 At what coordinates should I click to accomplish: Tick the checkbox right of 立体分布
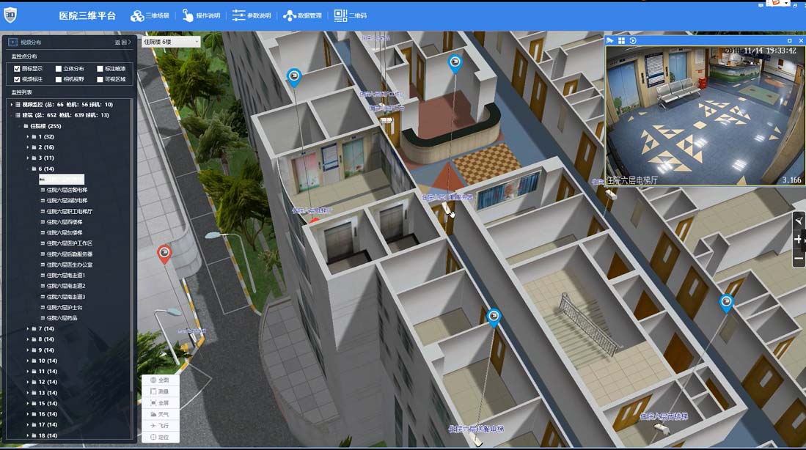click(x=100, y=69)
